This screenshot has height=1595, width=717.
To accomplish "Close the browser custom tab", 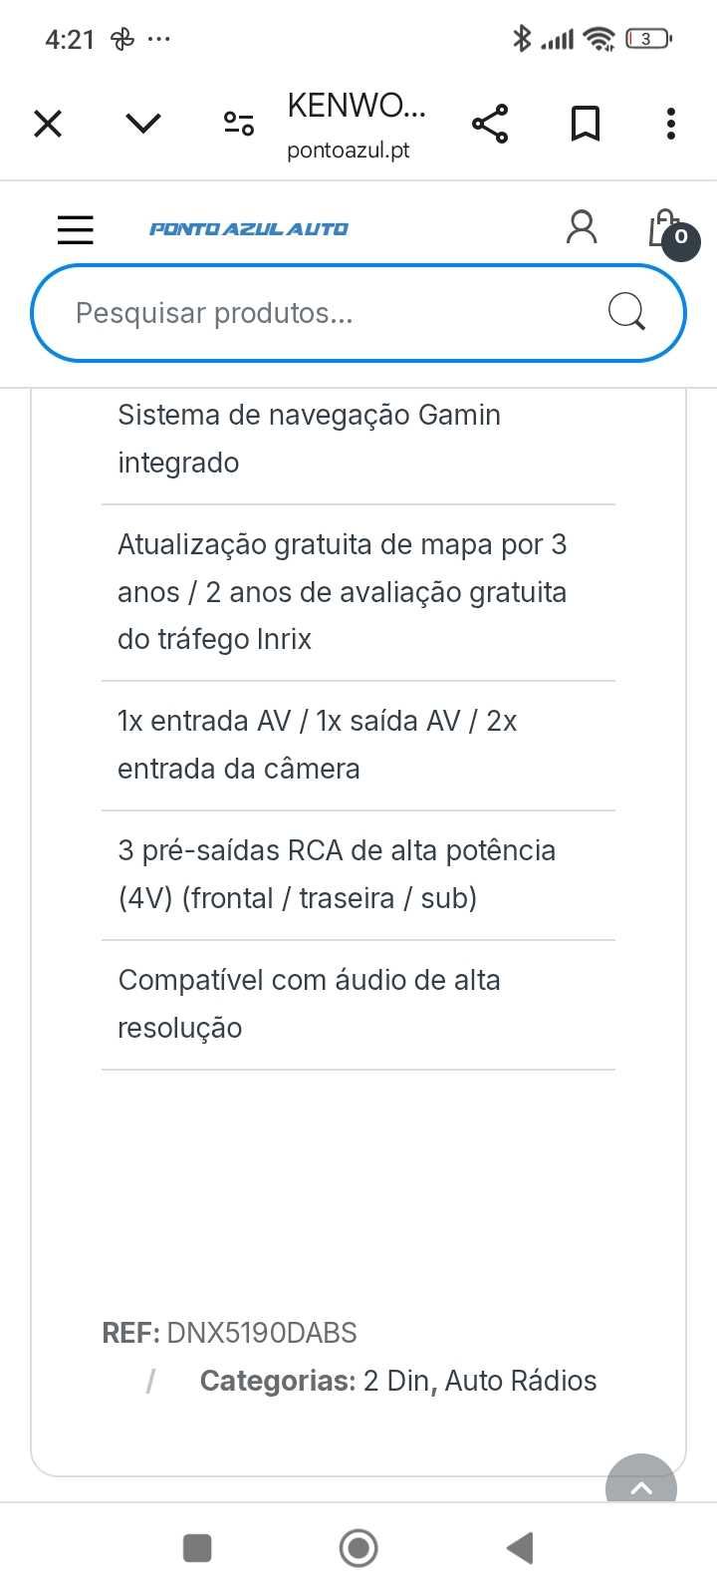I will (48, 124).
